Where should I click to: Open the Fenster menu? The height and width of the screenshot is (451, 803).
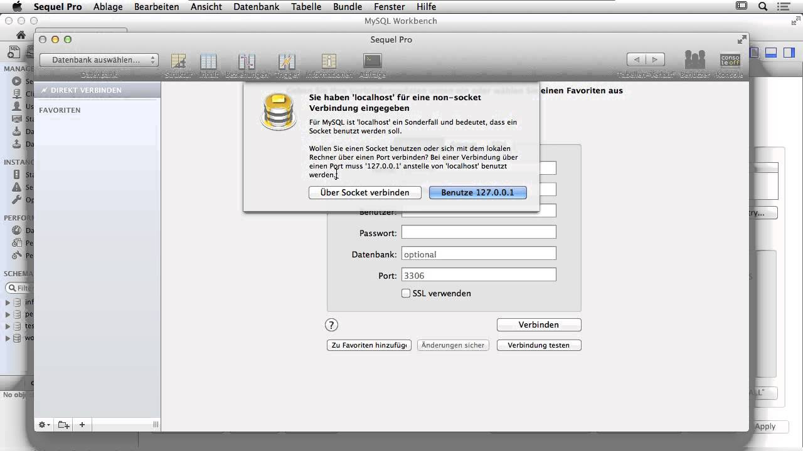[389, 6]
